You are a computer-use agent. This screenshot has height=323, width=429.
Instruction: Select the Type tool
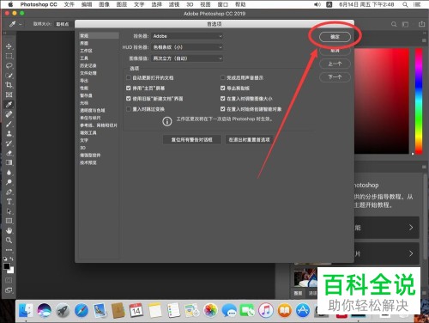(9, 202)
